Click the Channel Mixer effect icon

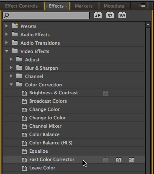[24, 126]
